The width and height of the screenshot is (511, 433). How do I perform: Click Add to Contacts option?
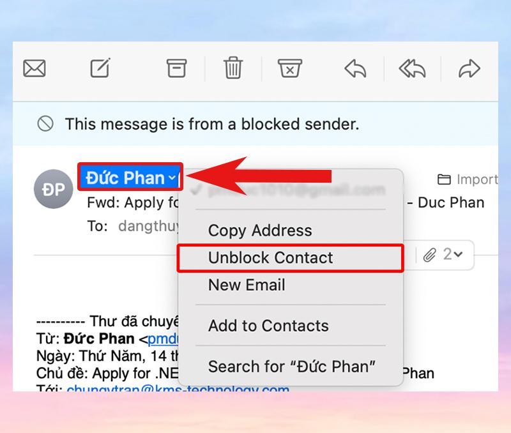coord(268,326)
